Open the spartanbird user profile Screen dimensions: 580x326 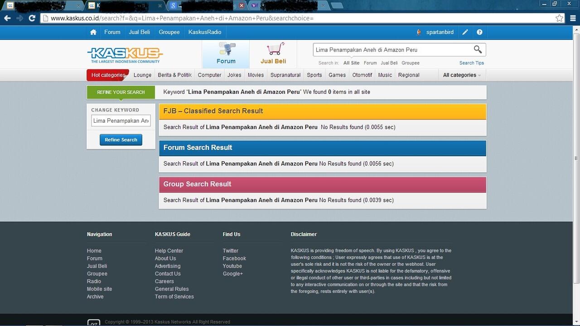(x=440, y=32)
